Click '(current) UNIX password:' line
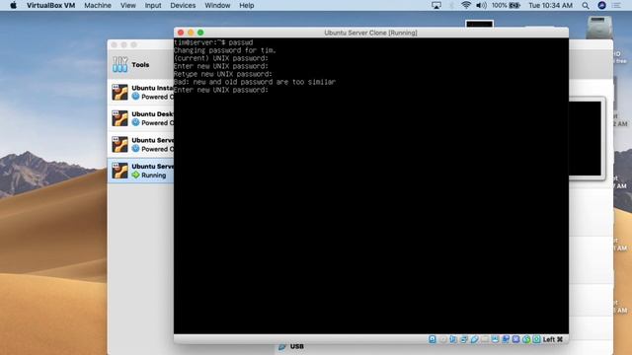Viewport: 632px width, 355px height. point(221,58)
